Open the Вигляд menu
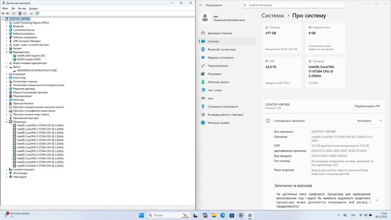 coord(22,8)
